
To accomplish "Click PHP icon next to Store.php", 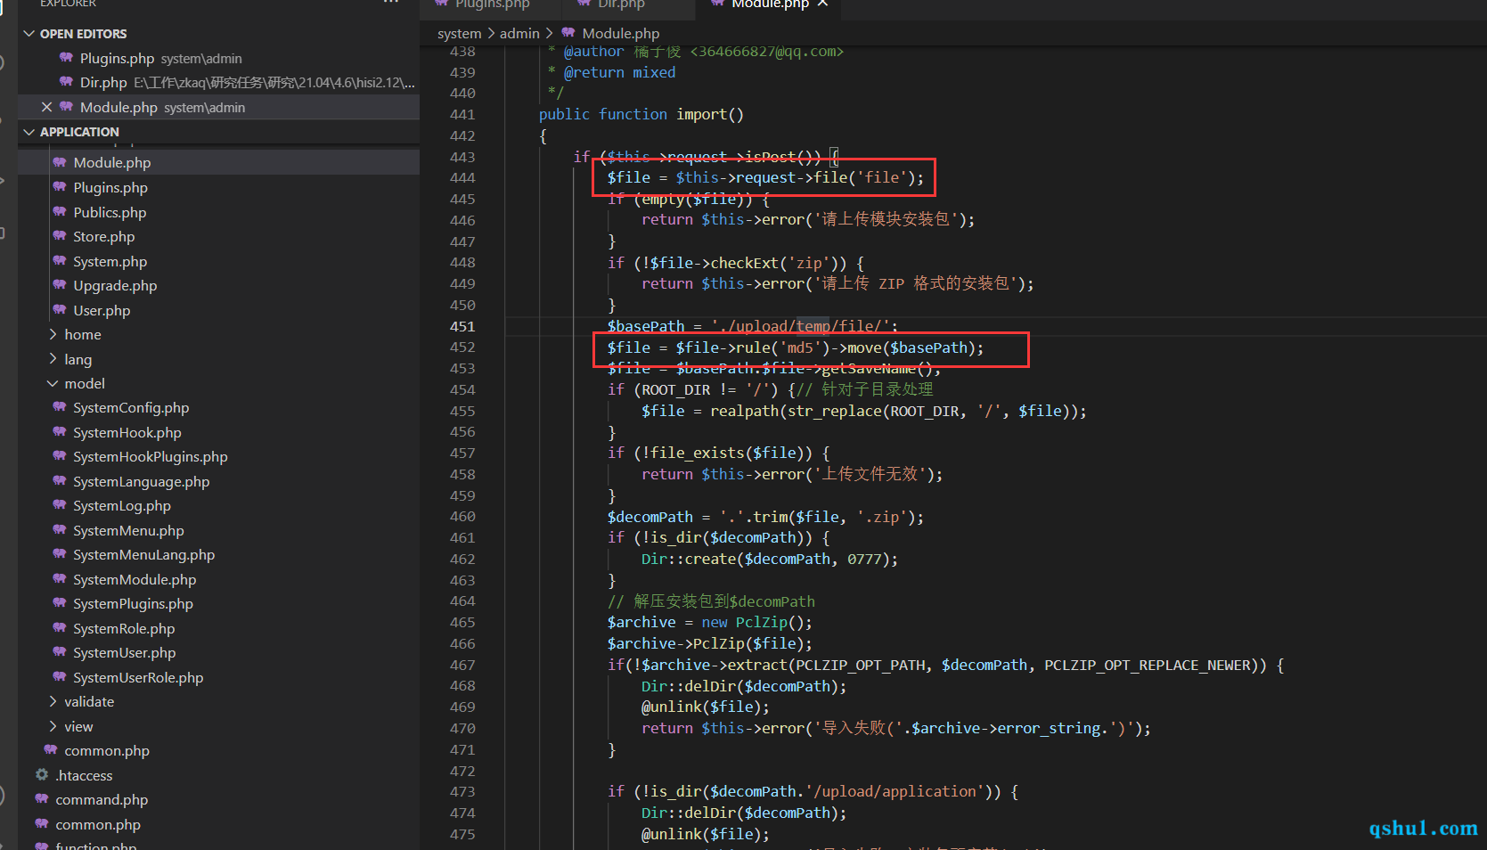I will (x=60, y=236).
